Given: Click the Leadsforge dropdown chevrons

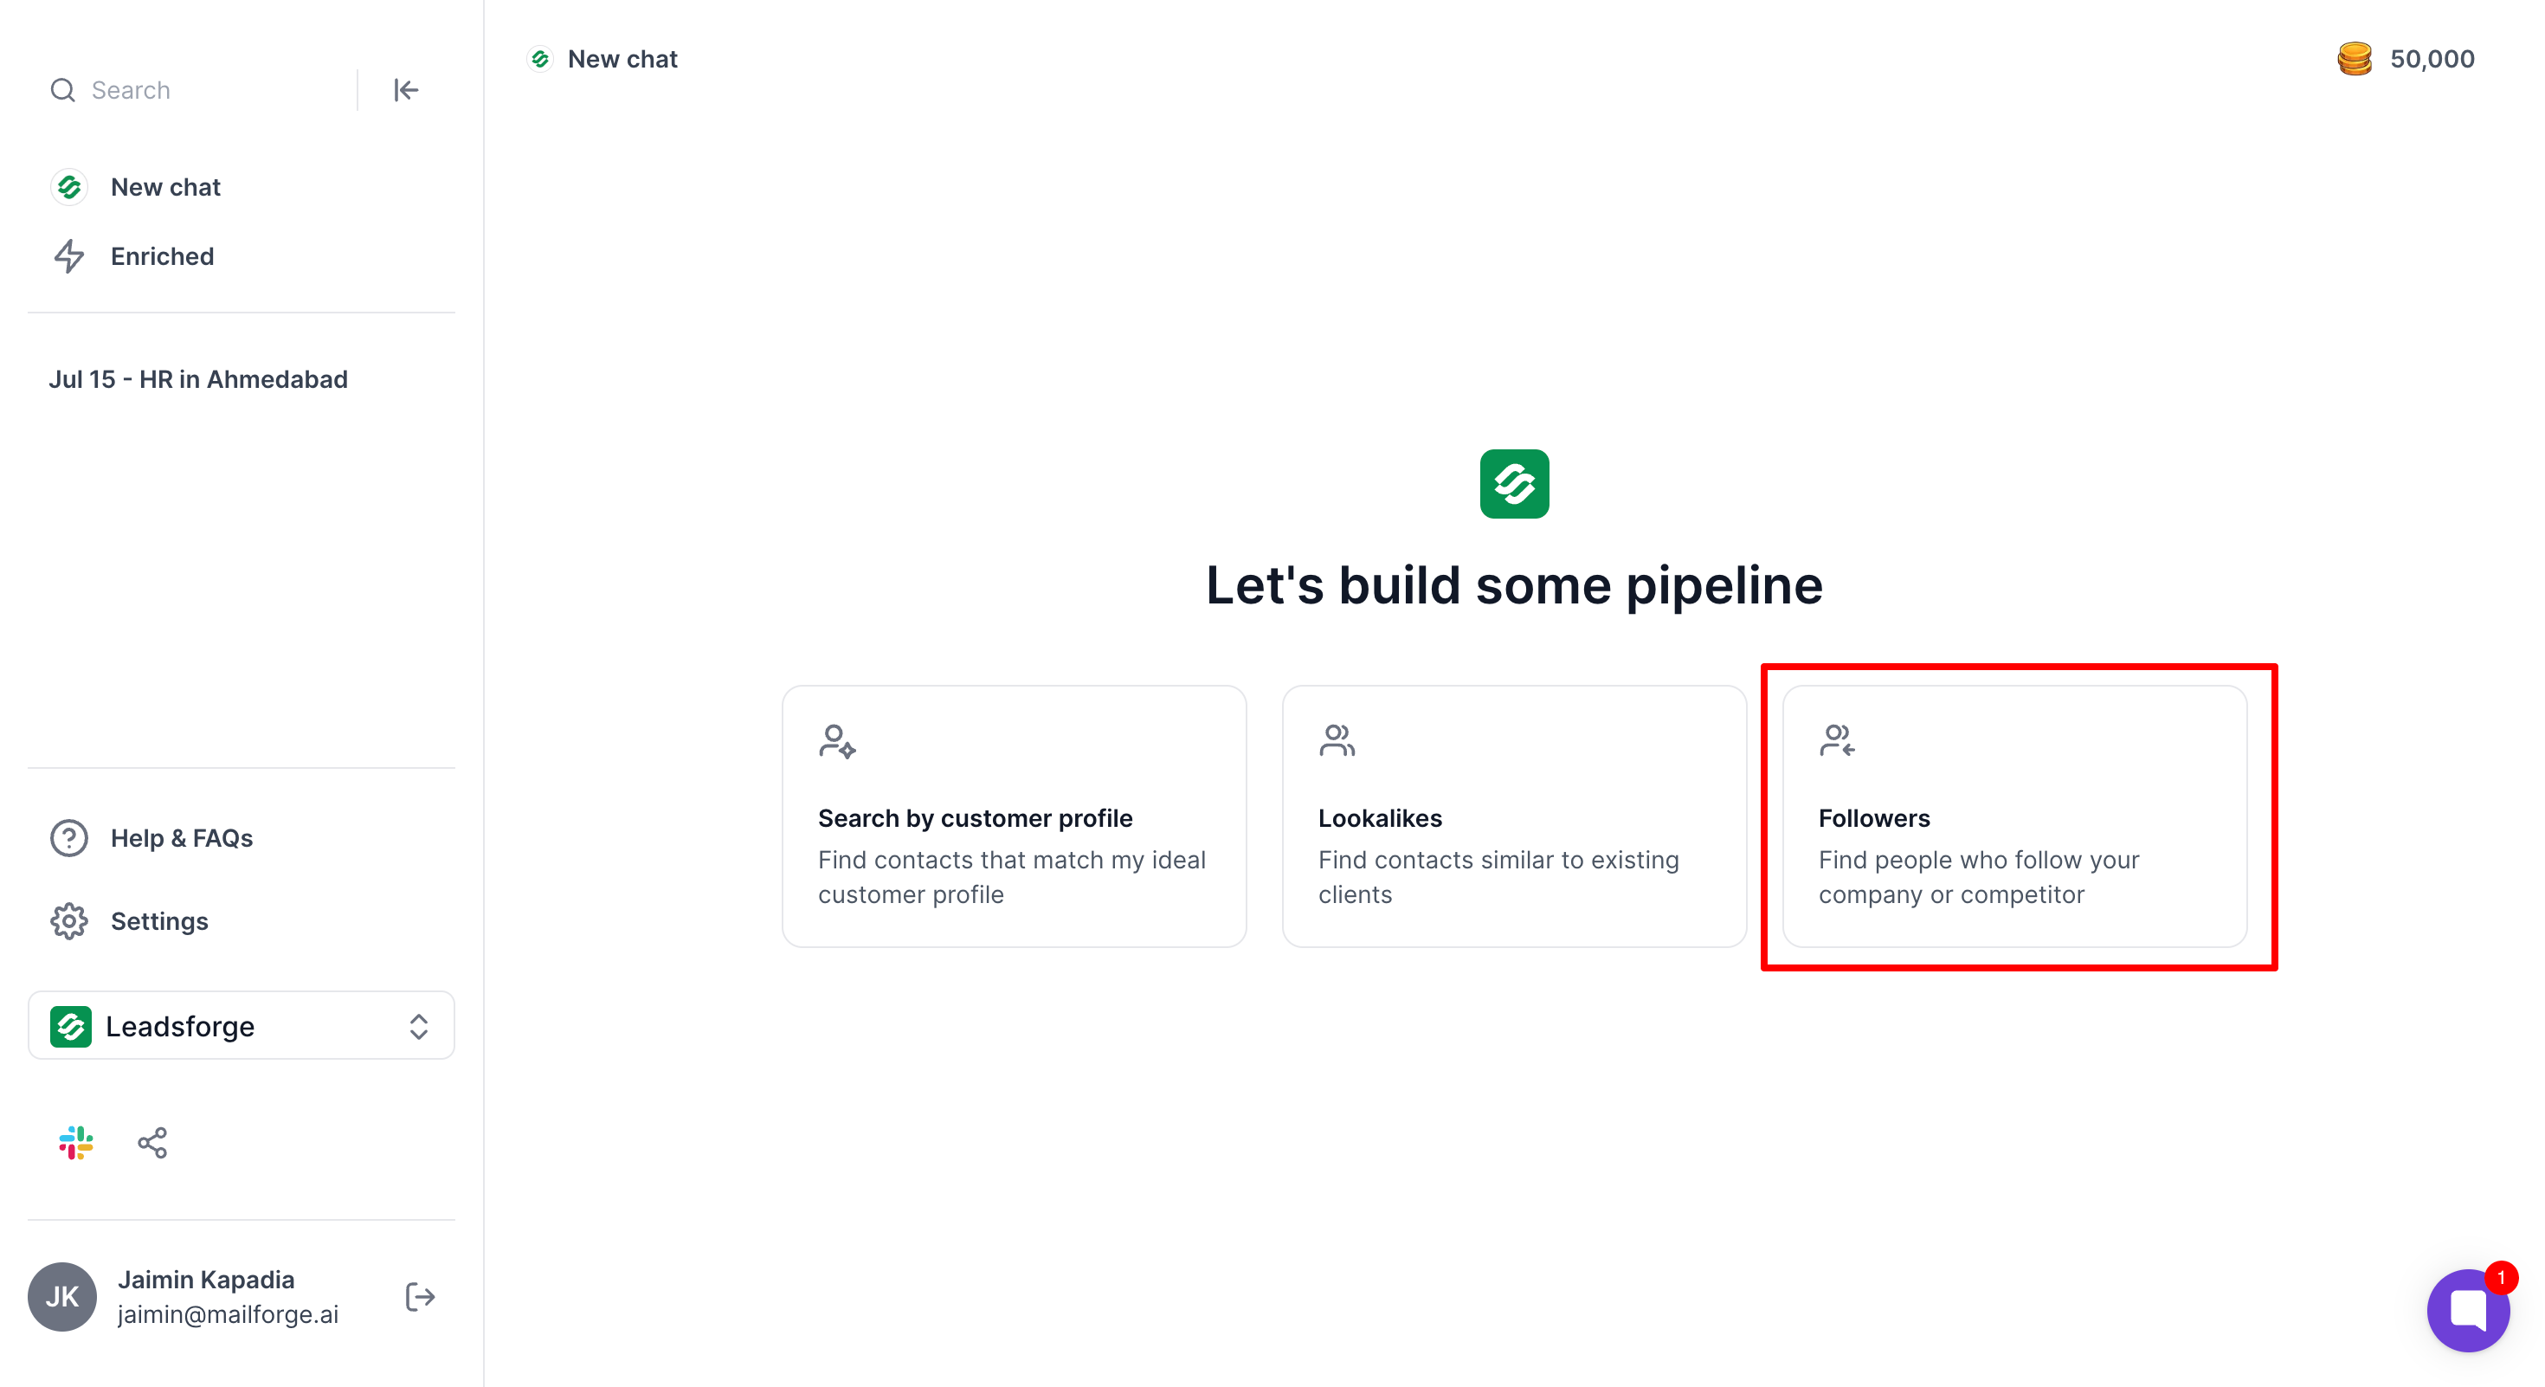Looking at the screenshot, I should pos(418,1025).
